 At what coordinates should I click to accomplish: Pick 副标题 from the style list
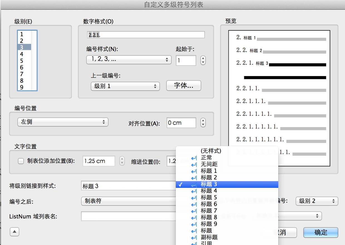point(209,237)
